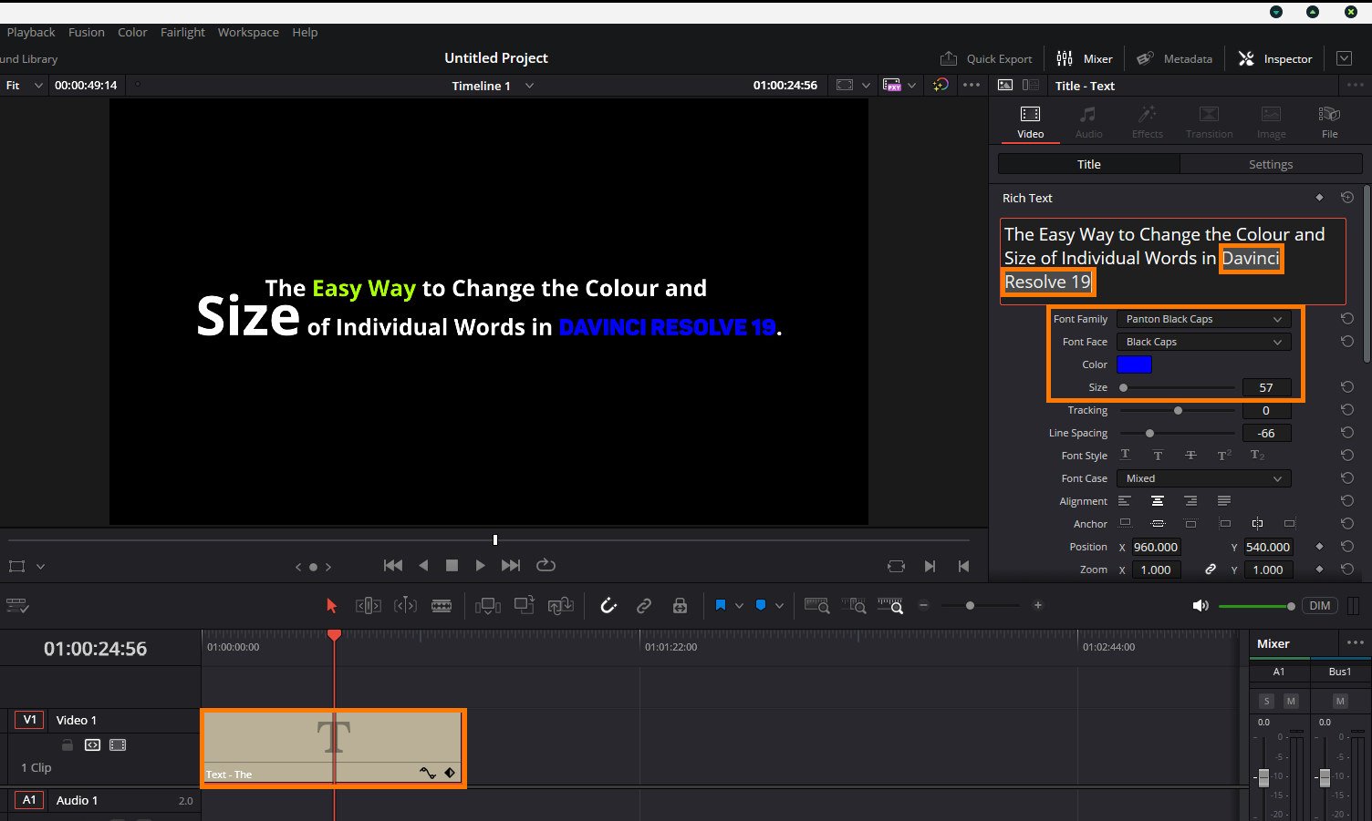Switch to the Inspector Audio tab
Viewport: 1372px width, 821px height.
click(1088, 121)
